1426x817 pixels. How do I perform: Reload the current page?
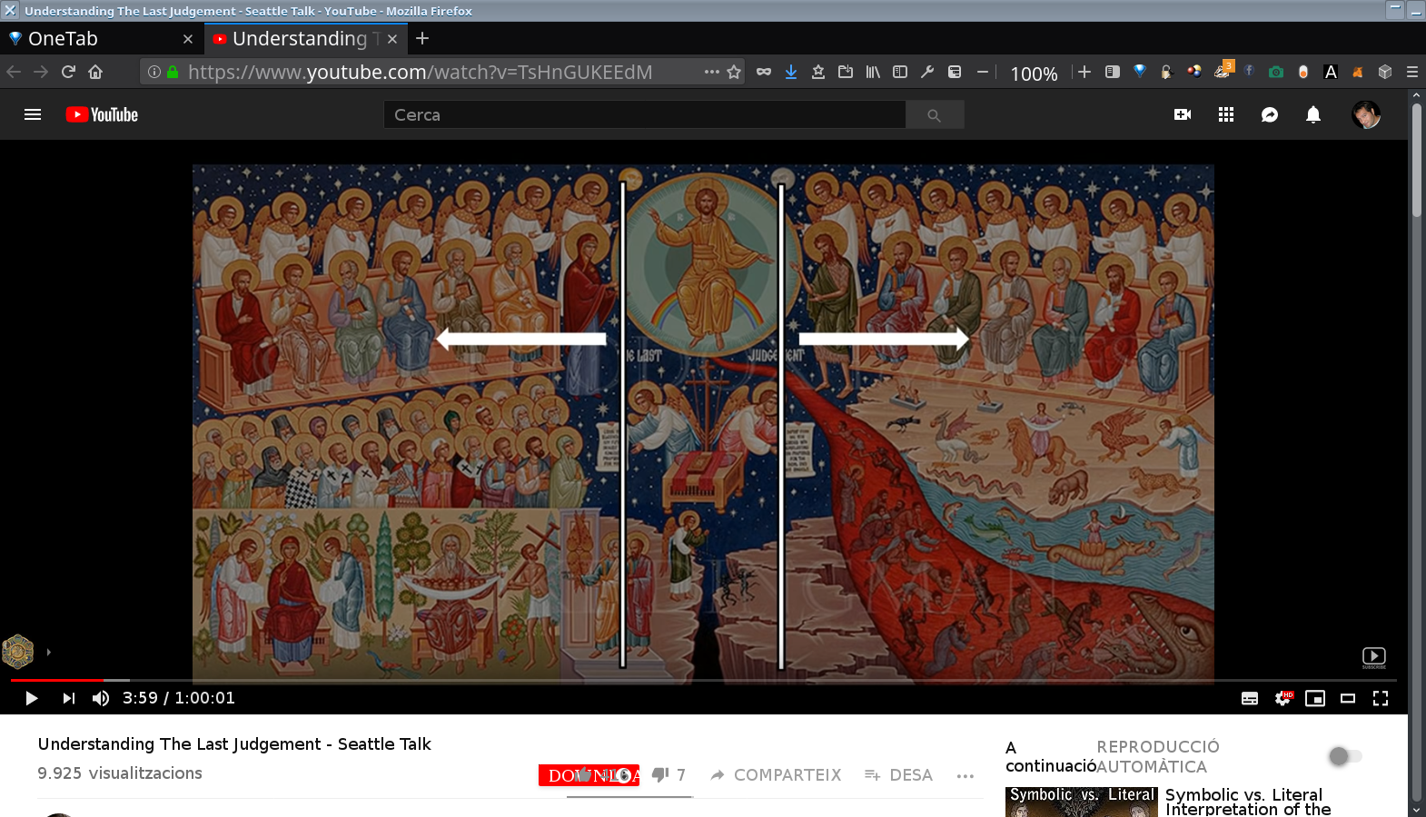(68, 72)
